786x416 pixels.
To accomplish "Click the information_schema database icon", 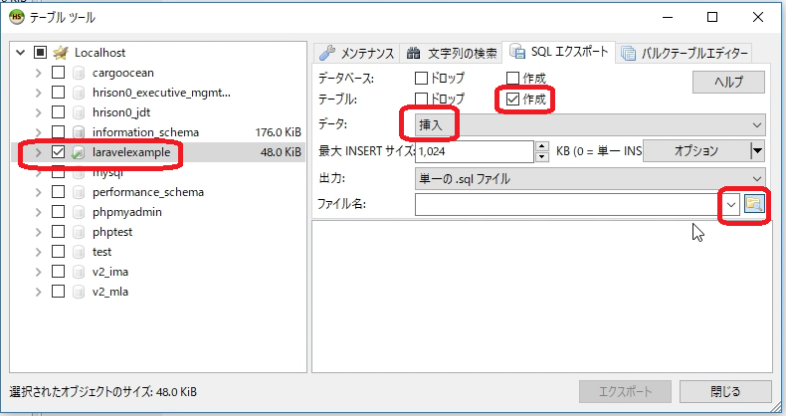I will tap(79, 132).
